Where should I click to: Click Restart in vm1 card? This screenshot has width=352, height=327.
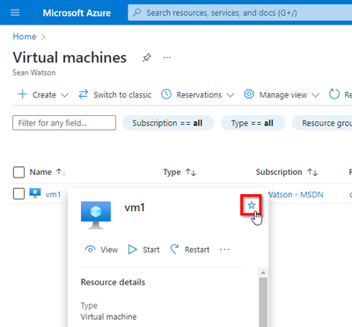tap(190, 250)
